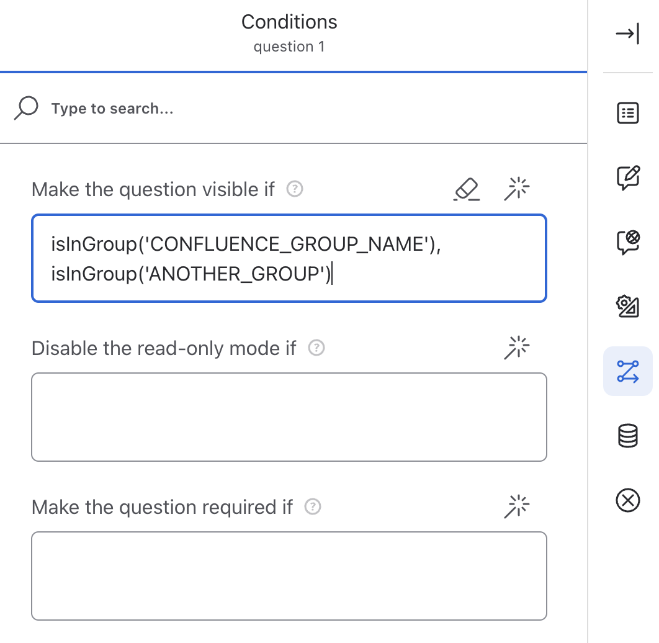Image resolution: width=659 pixels, height=643 pixels.
Task: Open the speech bubble with pencil icon
Action: click(627, 178)
